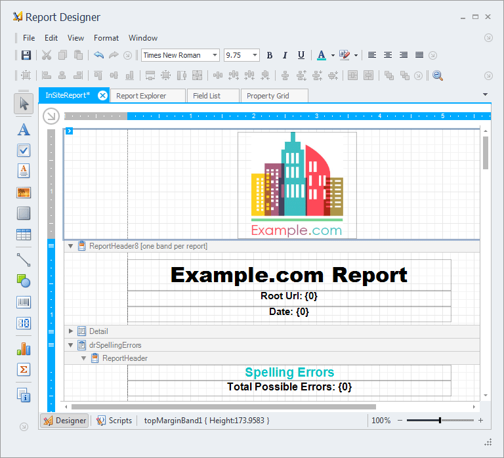The width and height of the screenshot is (504, 458).
Task: Click the Copy icon
Action: (x=63, y=55)
